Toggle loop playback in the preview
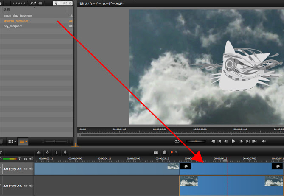Image resolution: width=284 pixels, height=196 pixels. (x=177, y=141)
